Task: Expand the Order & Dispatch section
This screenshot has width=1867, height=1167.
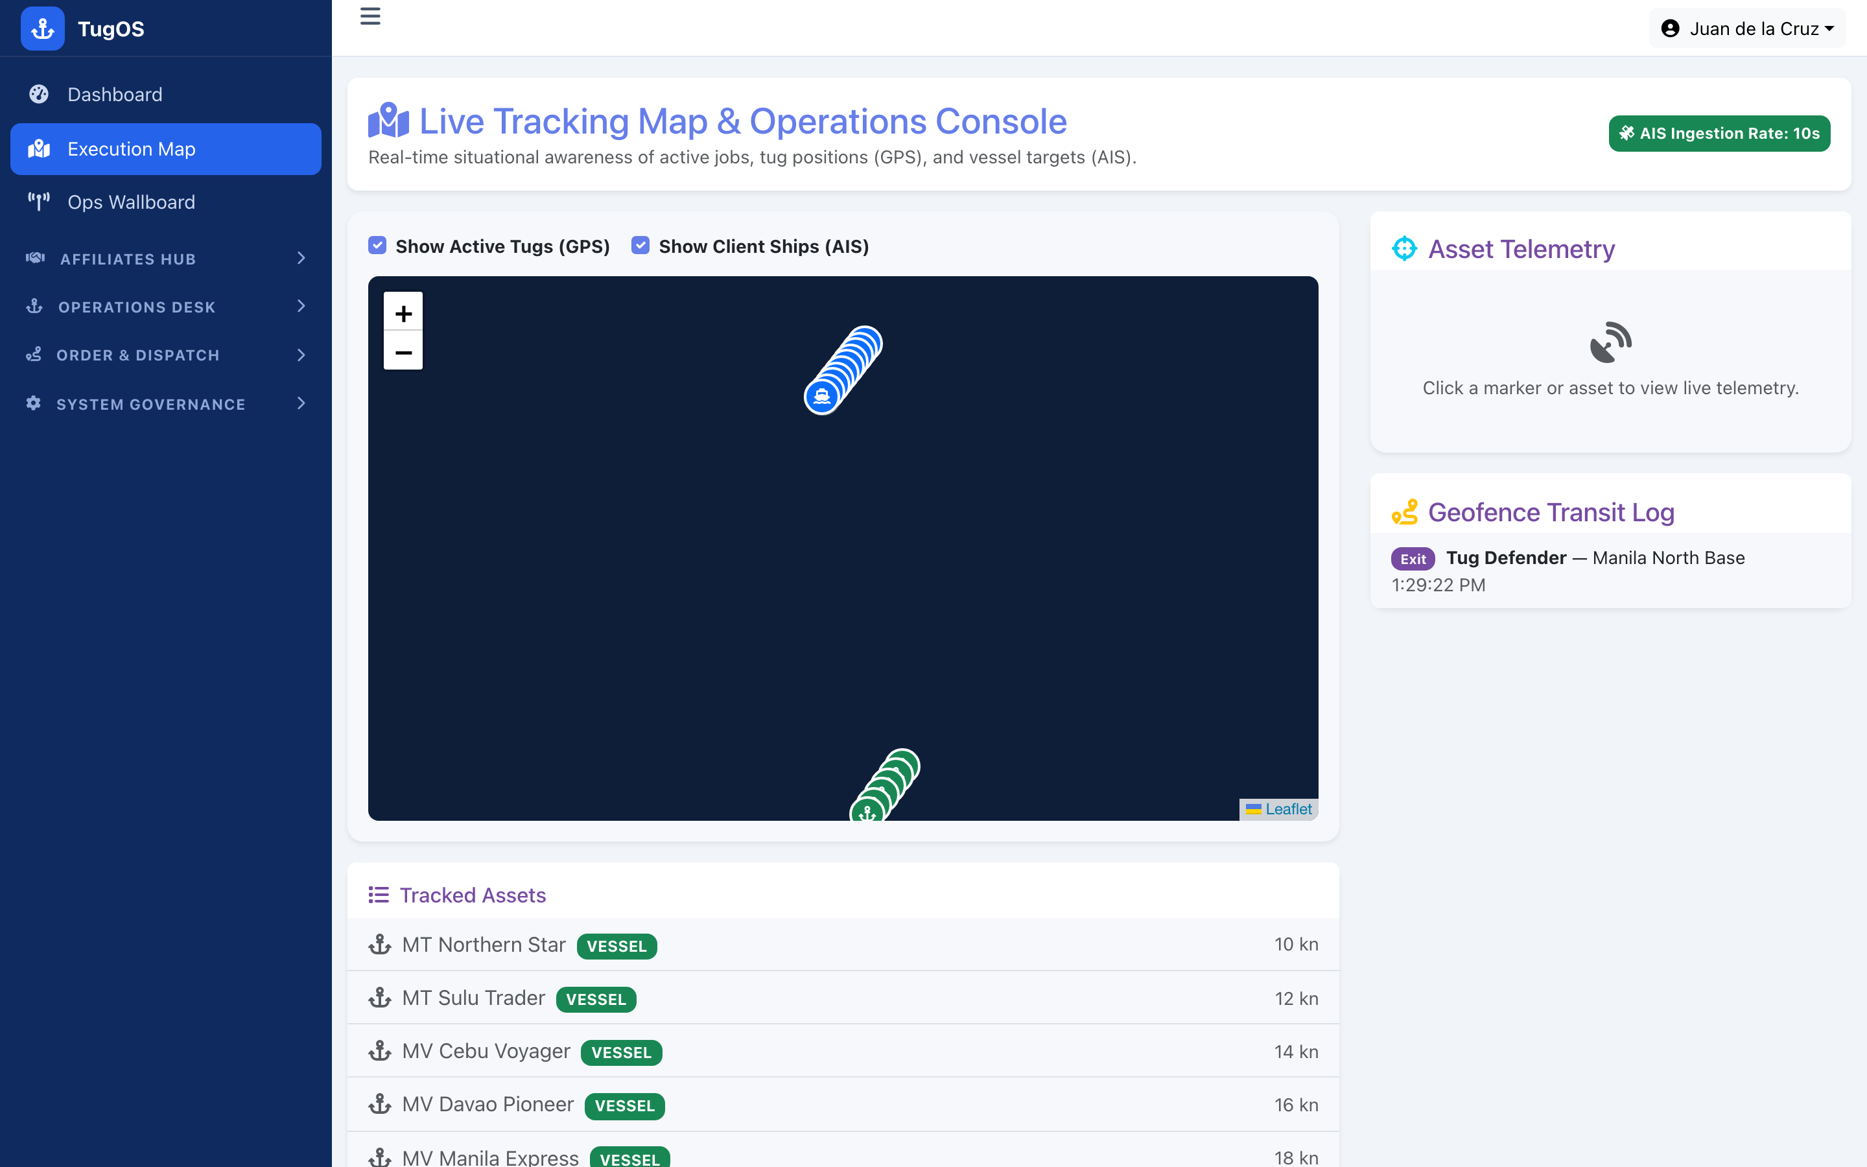Action: coord(166,355)
